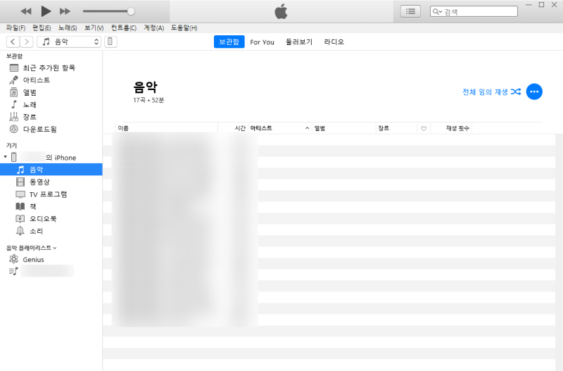Skip forward to the next track
Screen dimensions: 563x371
(65, 11)
